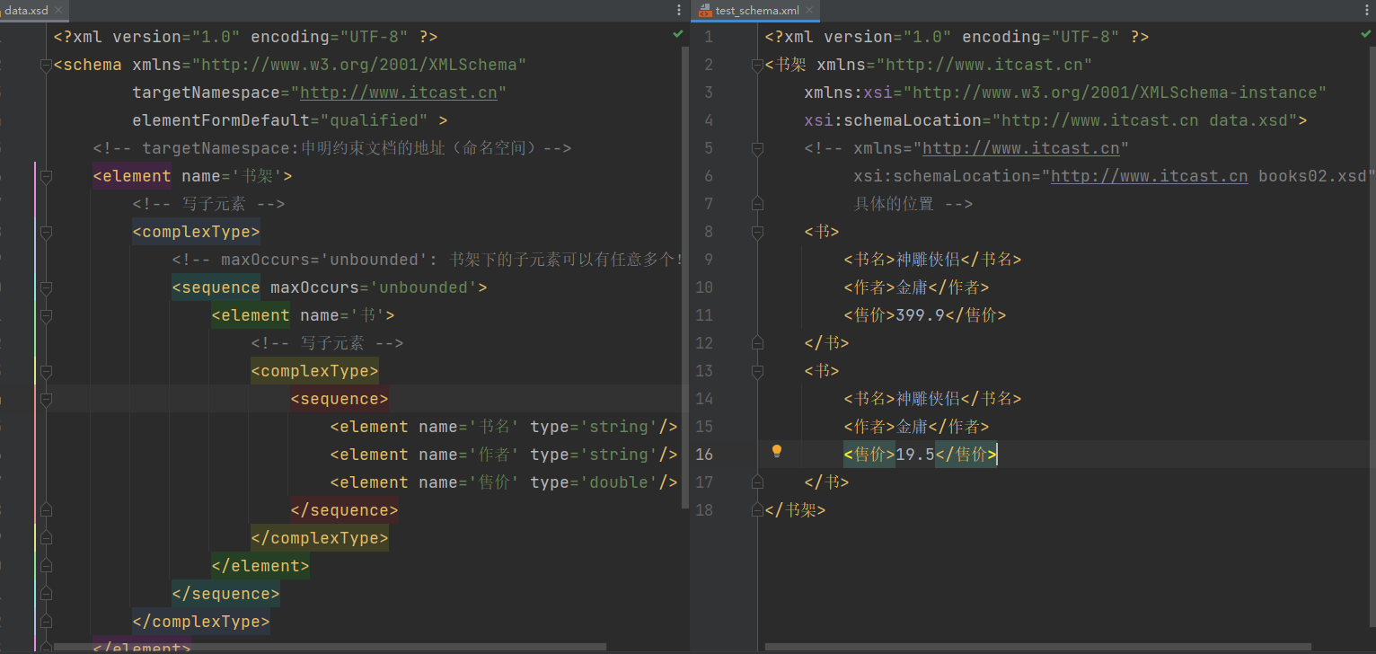Fold the innermost <sequence> block in data.xsd
1376x654 pixels.
[46, 399]
